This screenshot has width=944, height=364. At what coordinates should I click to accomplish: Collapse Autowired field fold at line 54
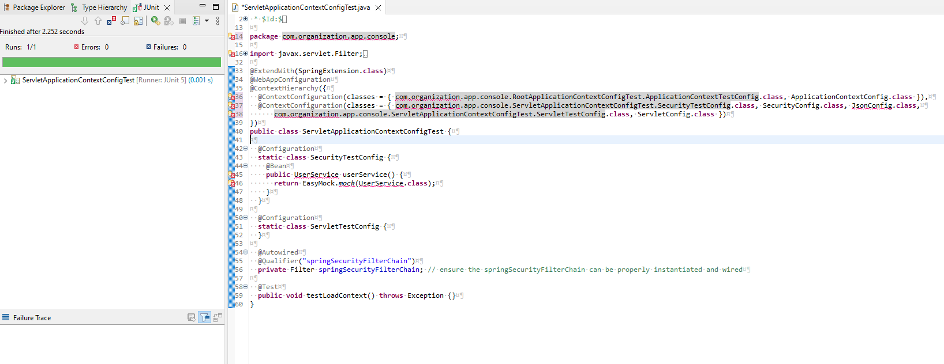(246, 252)
